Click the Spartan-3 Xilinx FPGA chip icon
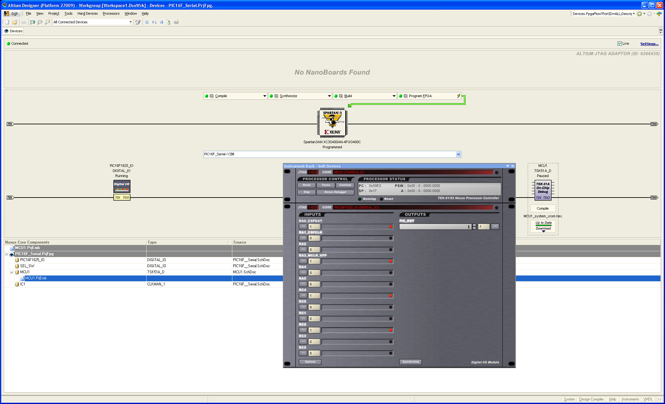 click(332, 123)
